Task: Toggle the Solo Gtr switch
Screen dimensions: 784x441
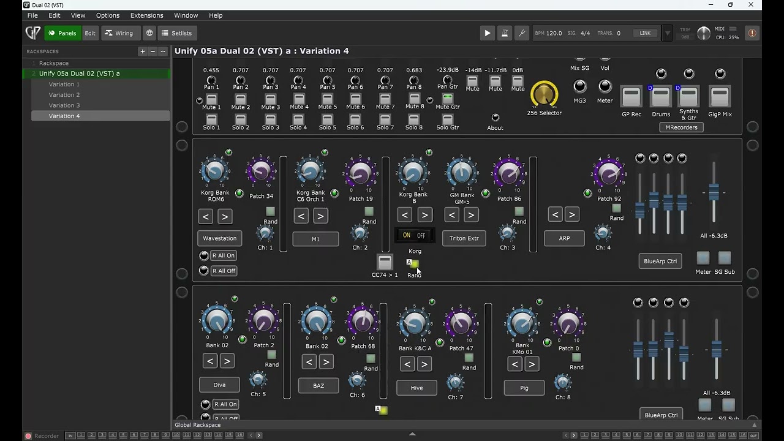Action: coord(448,119)
